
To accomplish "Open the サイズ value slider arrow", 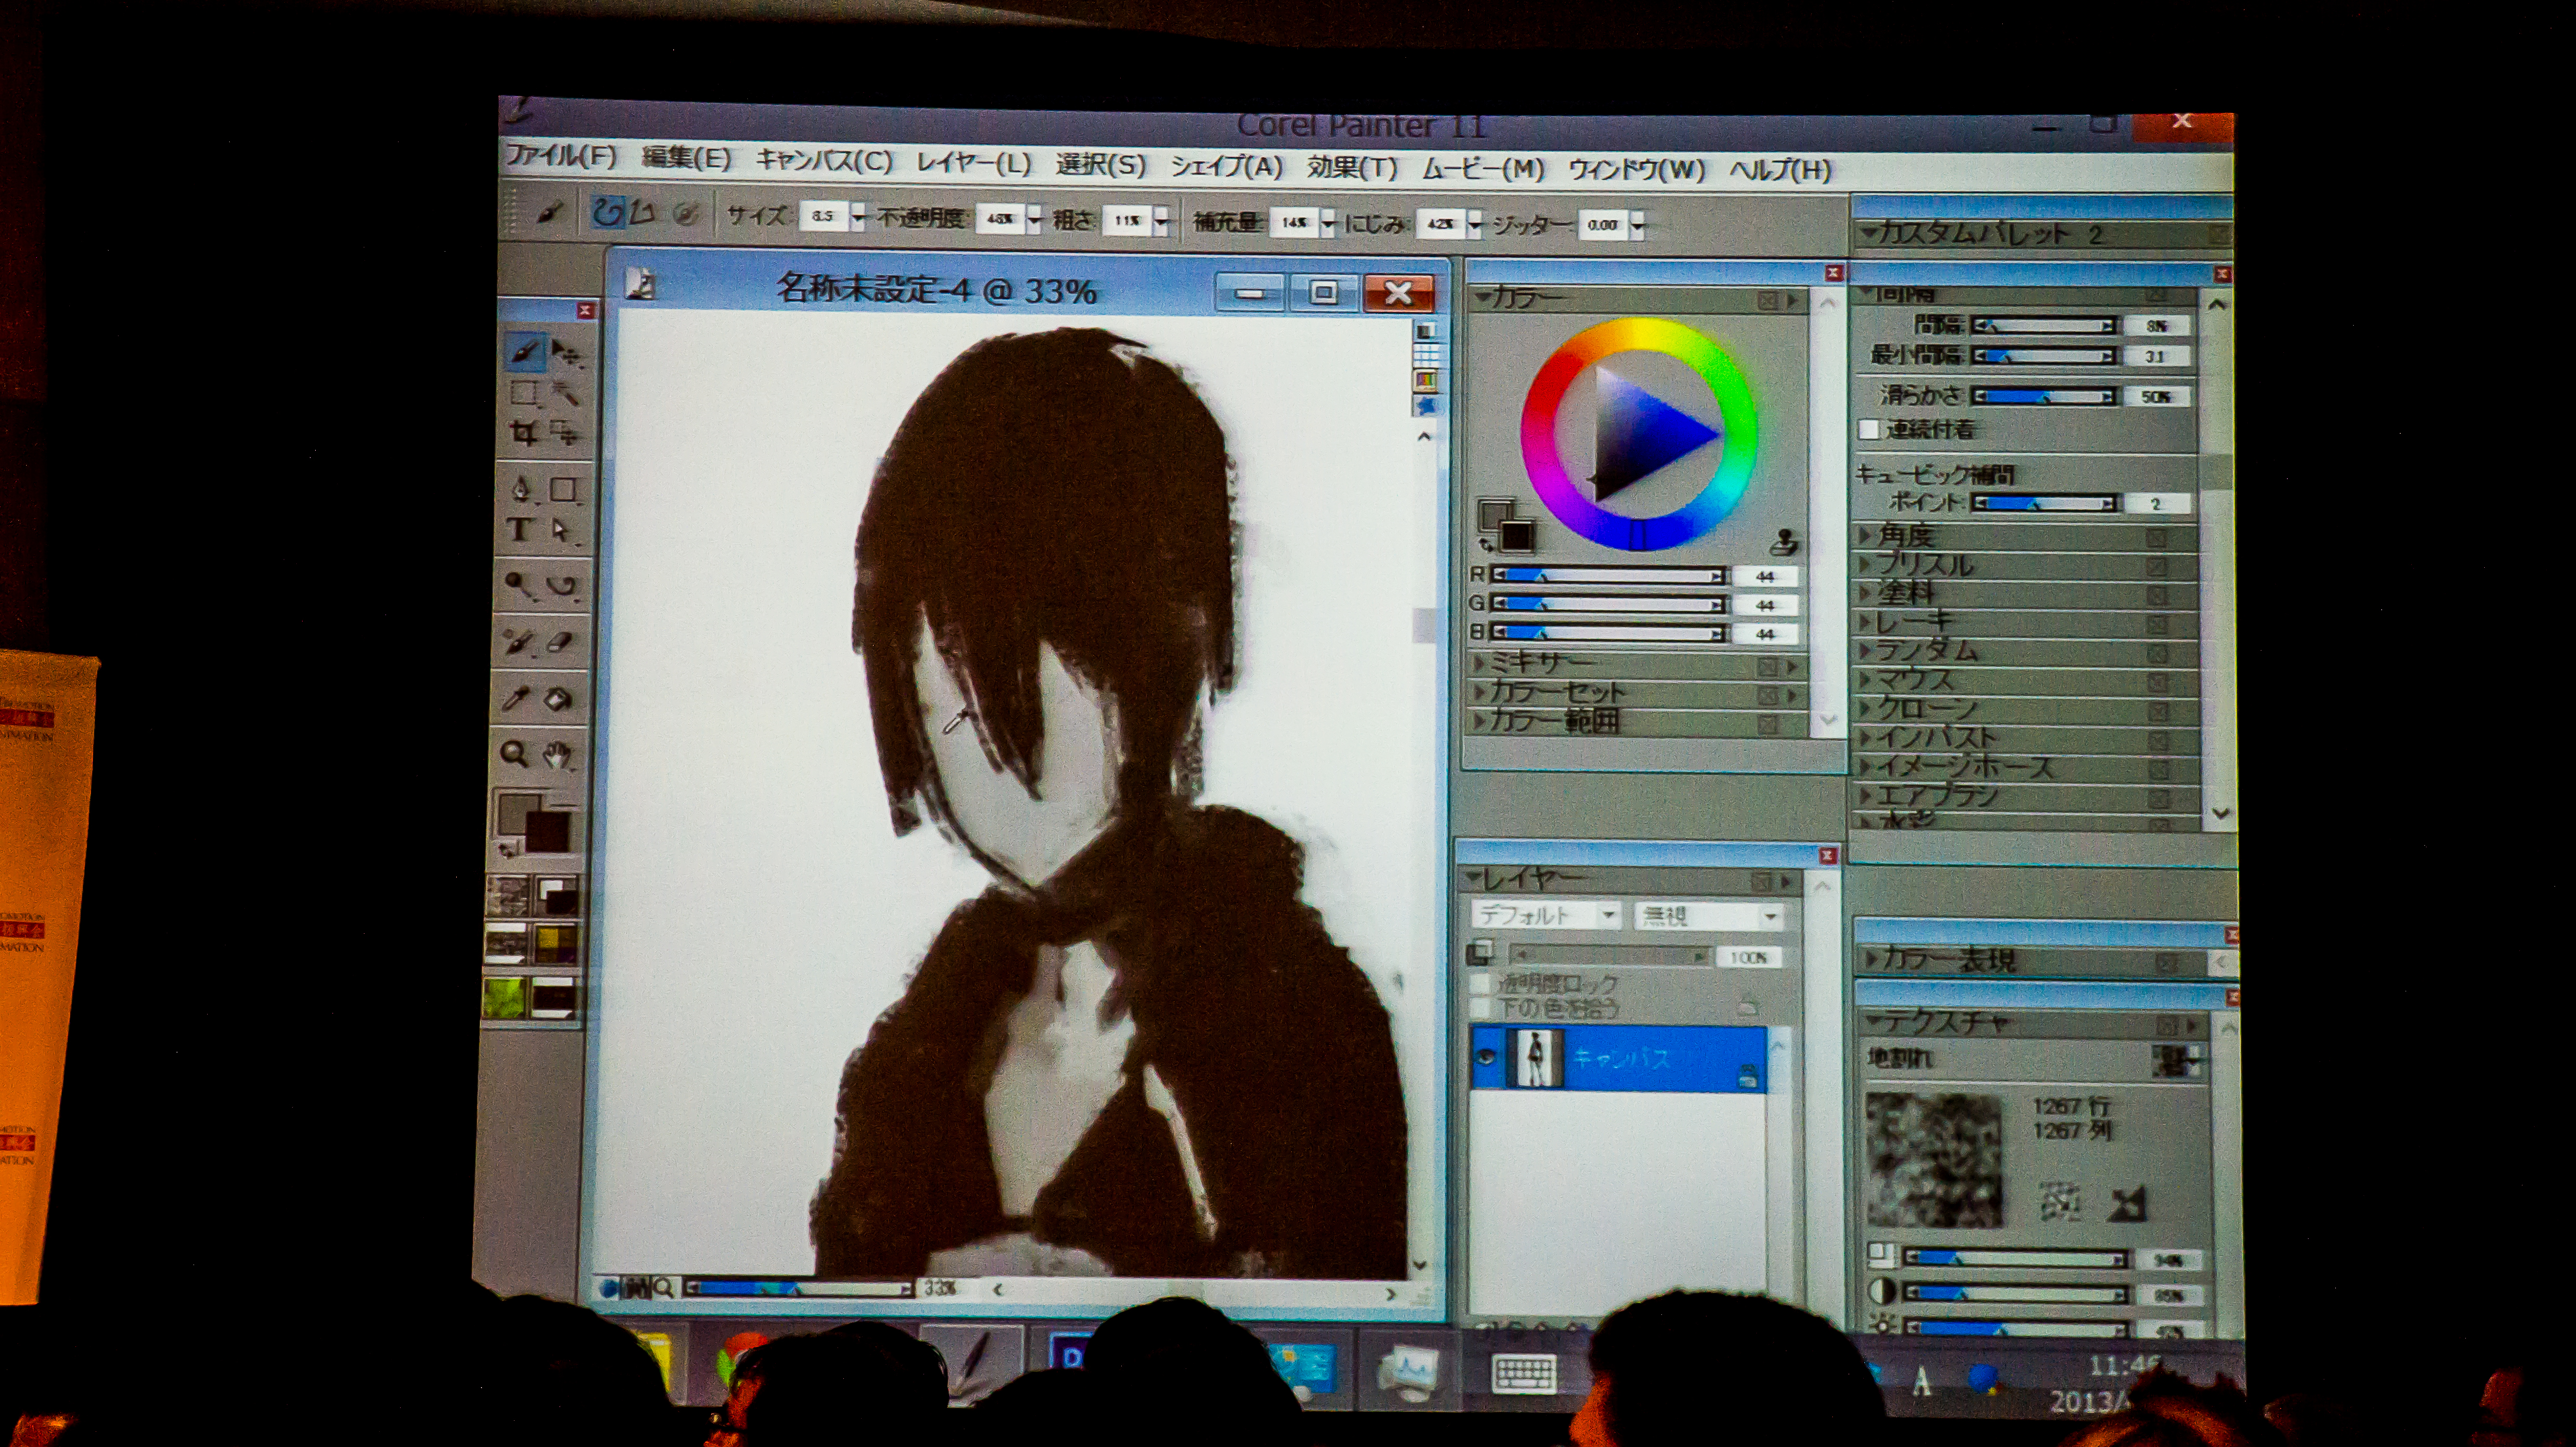I will tap(857, 216).
